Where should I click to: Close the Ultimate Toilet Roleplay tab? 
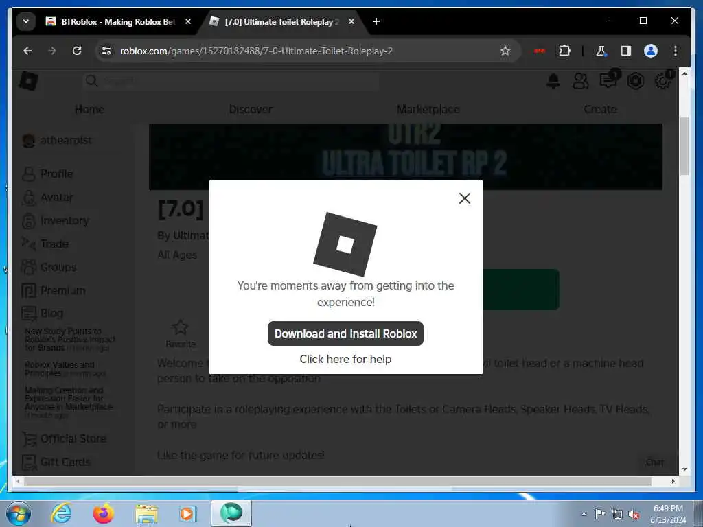pos(351,21)
